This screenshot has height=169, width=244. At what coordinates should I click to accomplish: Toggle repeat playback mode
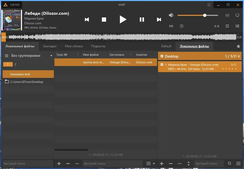point(227,26)
